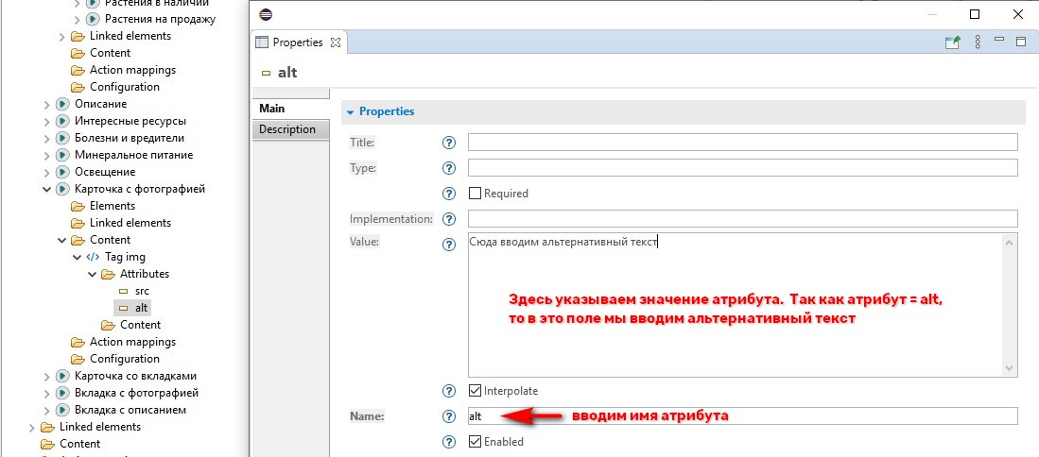Select the src attribute in tree
Viewport: 1039px width, 457px height.
[x=142, y=291]
